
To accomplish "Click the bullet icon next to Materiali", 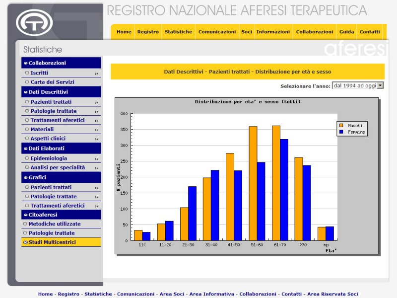I will 27,129.
